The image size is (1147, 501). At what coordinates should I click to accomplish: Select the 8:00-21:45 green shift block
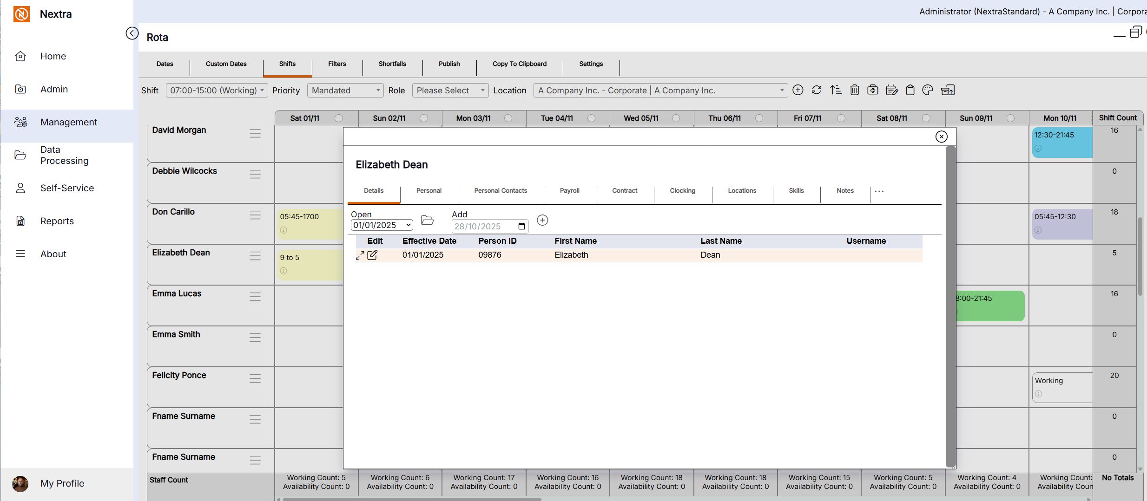(990, 306)
